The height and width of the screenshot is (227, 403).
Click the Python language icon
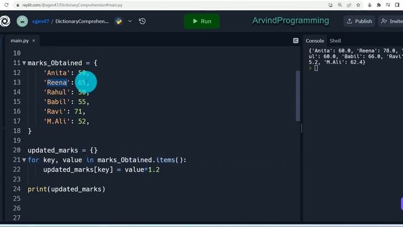coord(119,21)
